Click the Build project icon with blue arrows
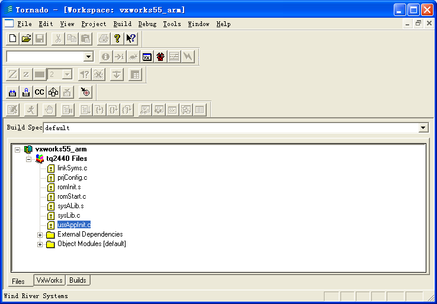Image resolution: width=437 pixels, height=304 pixels. pos(12,92)
